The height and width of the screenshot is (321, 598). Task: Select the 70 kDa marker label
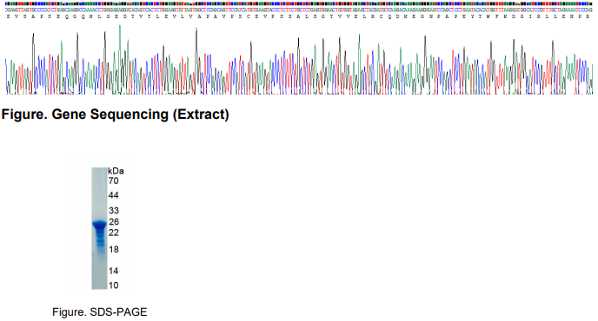114,180
